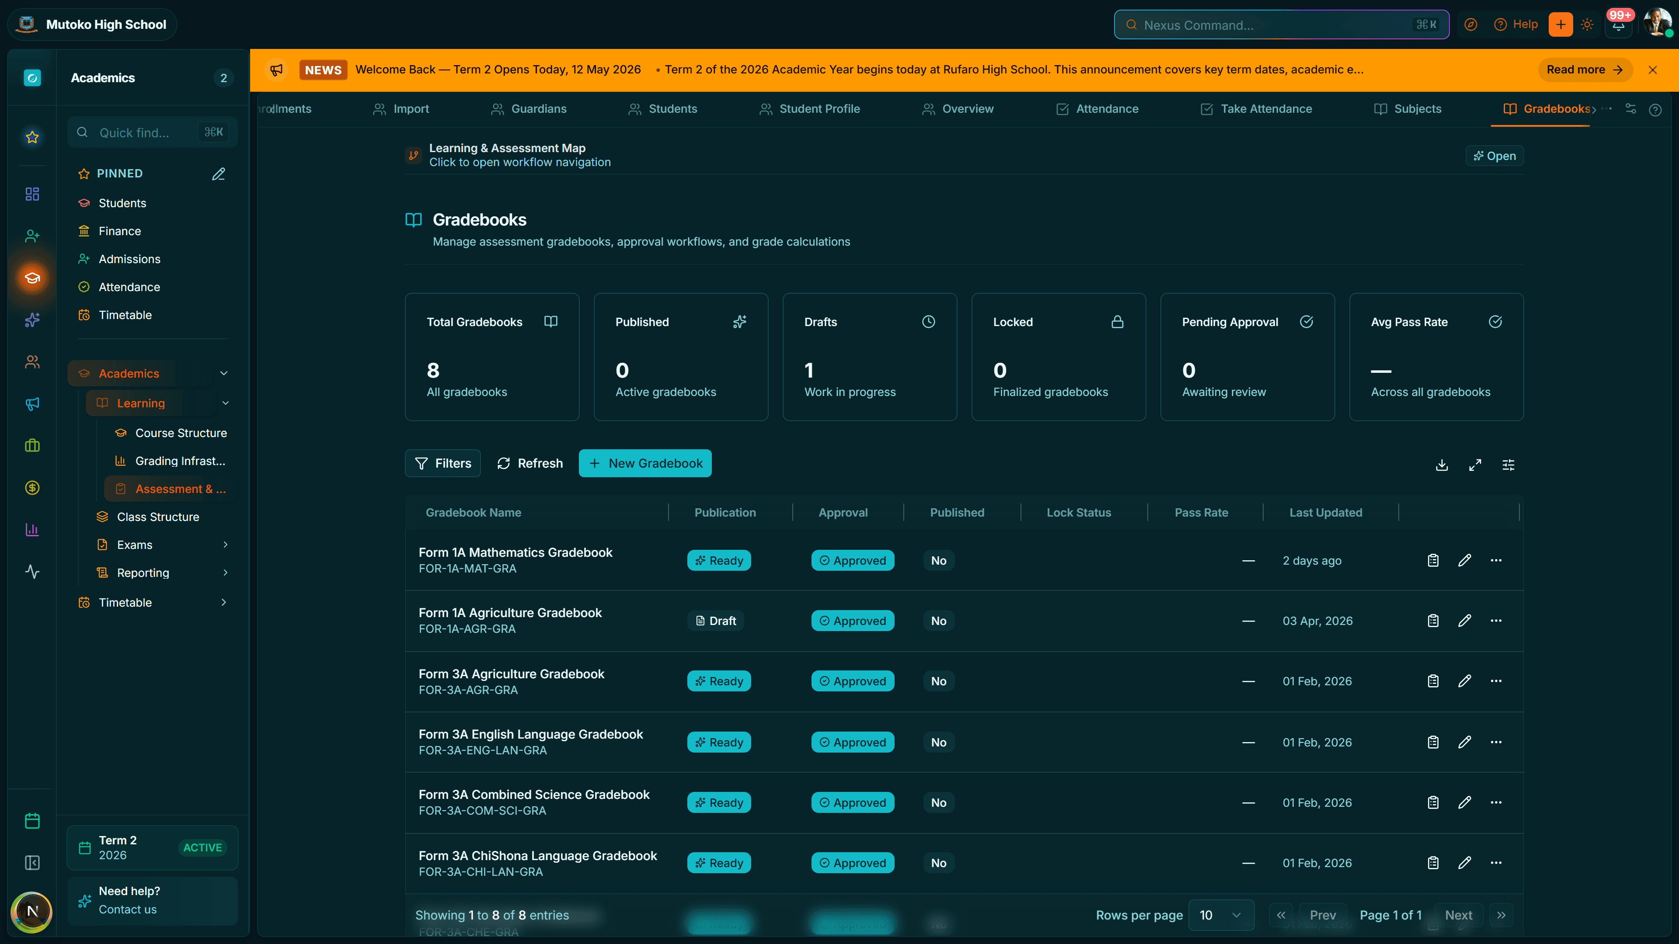Image resolution: width=1679 pixels, height=944 pixels.
Task: Click the orange plus quick-add button
Action: (x=1561, y=25)
